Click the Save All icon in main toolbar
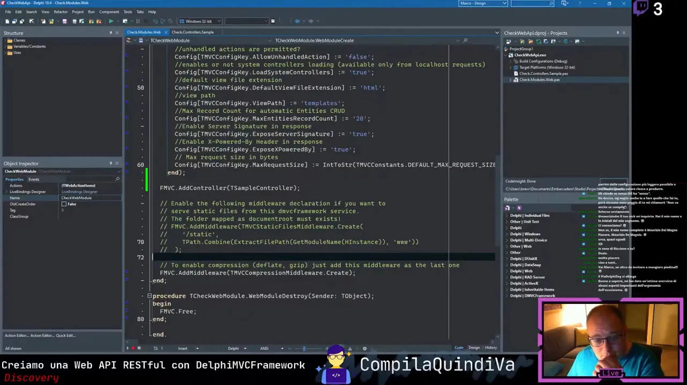Image resolution: width=687 pixels, height=385 pixels. [75, 21]
